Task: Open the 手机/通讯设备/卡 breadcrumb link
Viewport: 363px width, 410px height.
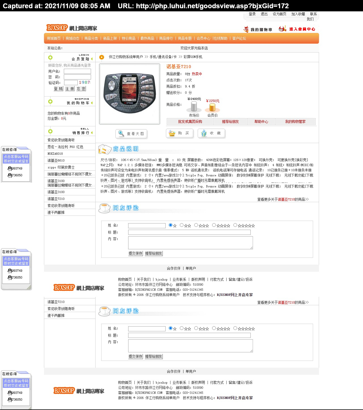Action: (x=163, y=57)
